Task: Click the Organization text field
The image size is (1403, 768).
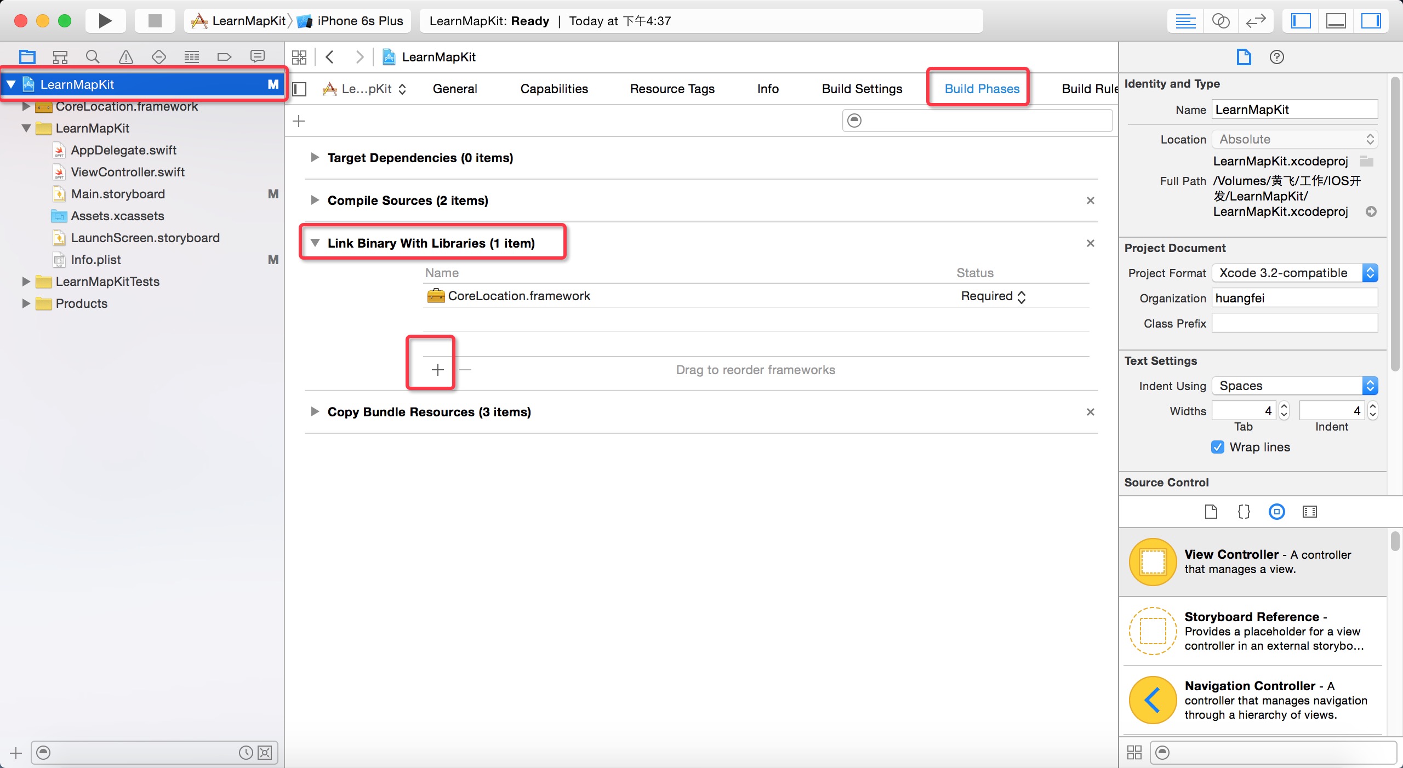Action: point(1295,298)
